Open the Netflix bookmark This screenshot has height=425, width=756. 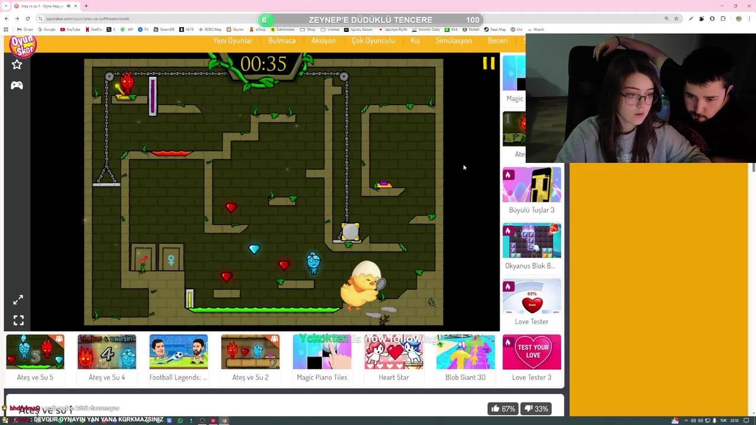(x=94, y=30)
